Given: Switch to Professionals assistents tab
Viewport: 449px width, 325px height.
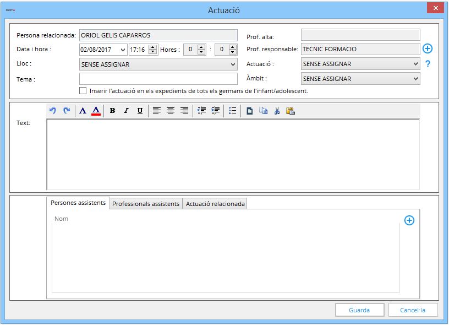Looking at the screenshot, I should pyautogui.click(x=146, y=204).
